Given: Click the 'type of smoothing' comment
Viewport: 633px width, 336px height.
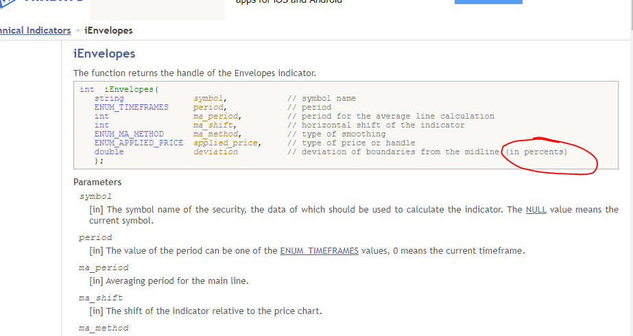Looking at the screenshot, I should click(344, 134).
